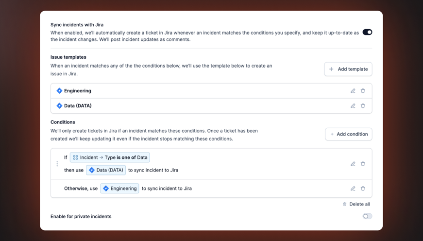The width and height of the screenshot is (423, 241).
Task: Open the Incident Type is one of Data chip
Action: click(x=110, y=157)
